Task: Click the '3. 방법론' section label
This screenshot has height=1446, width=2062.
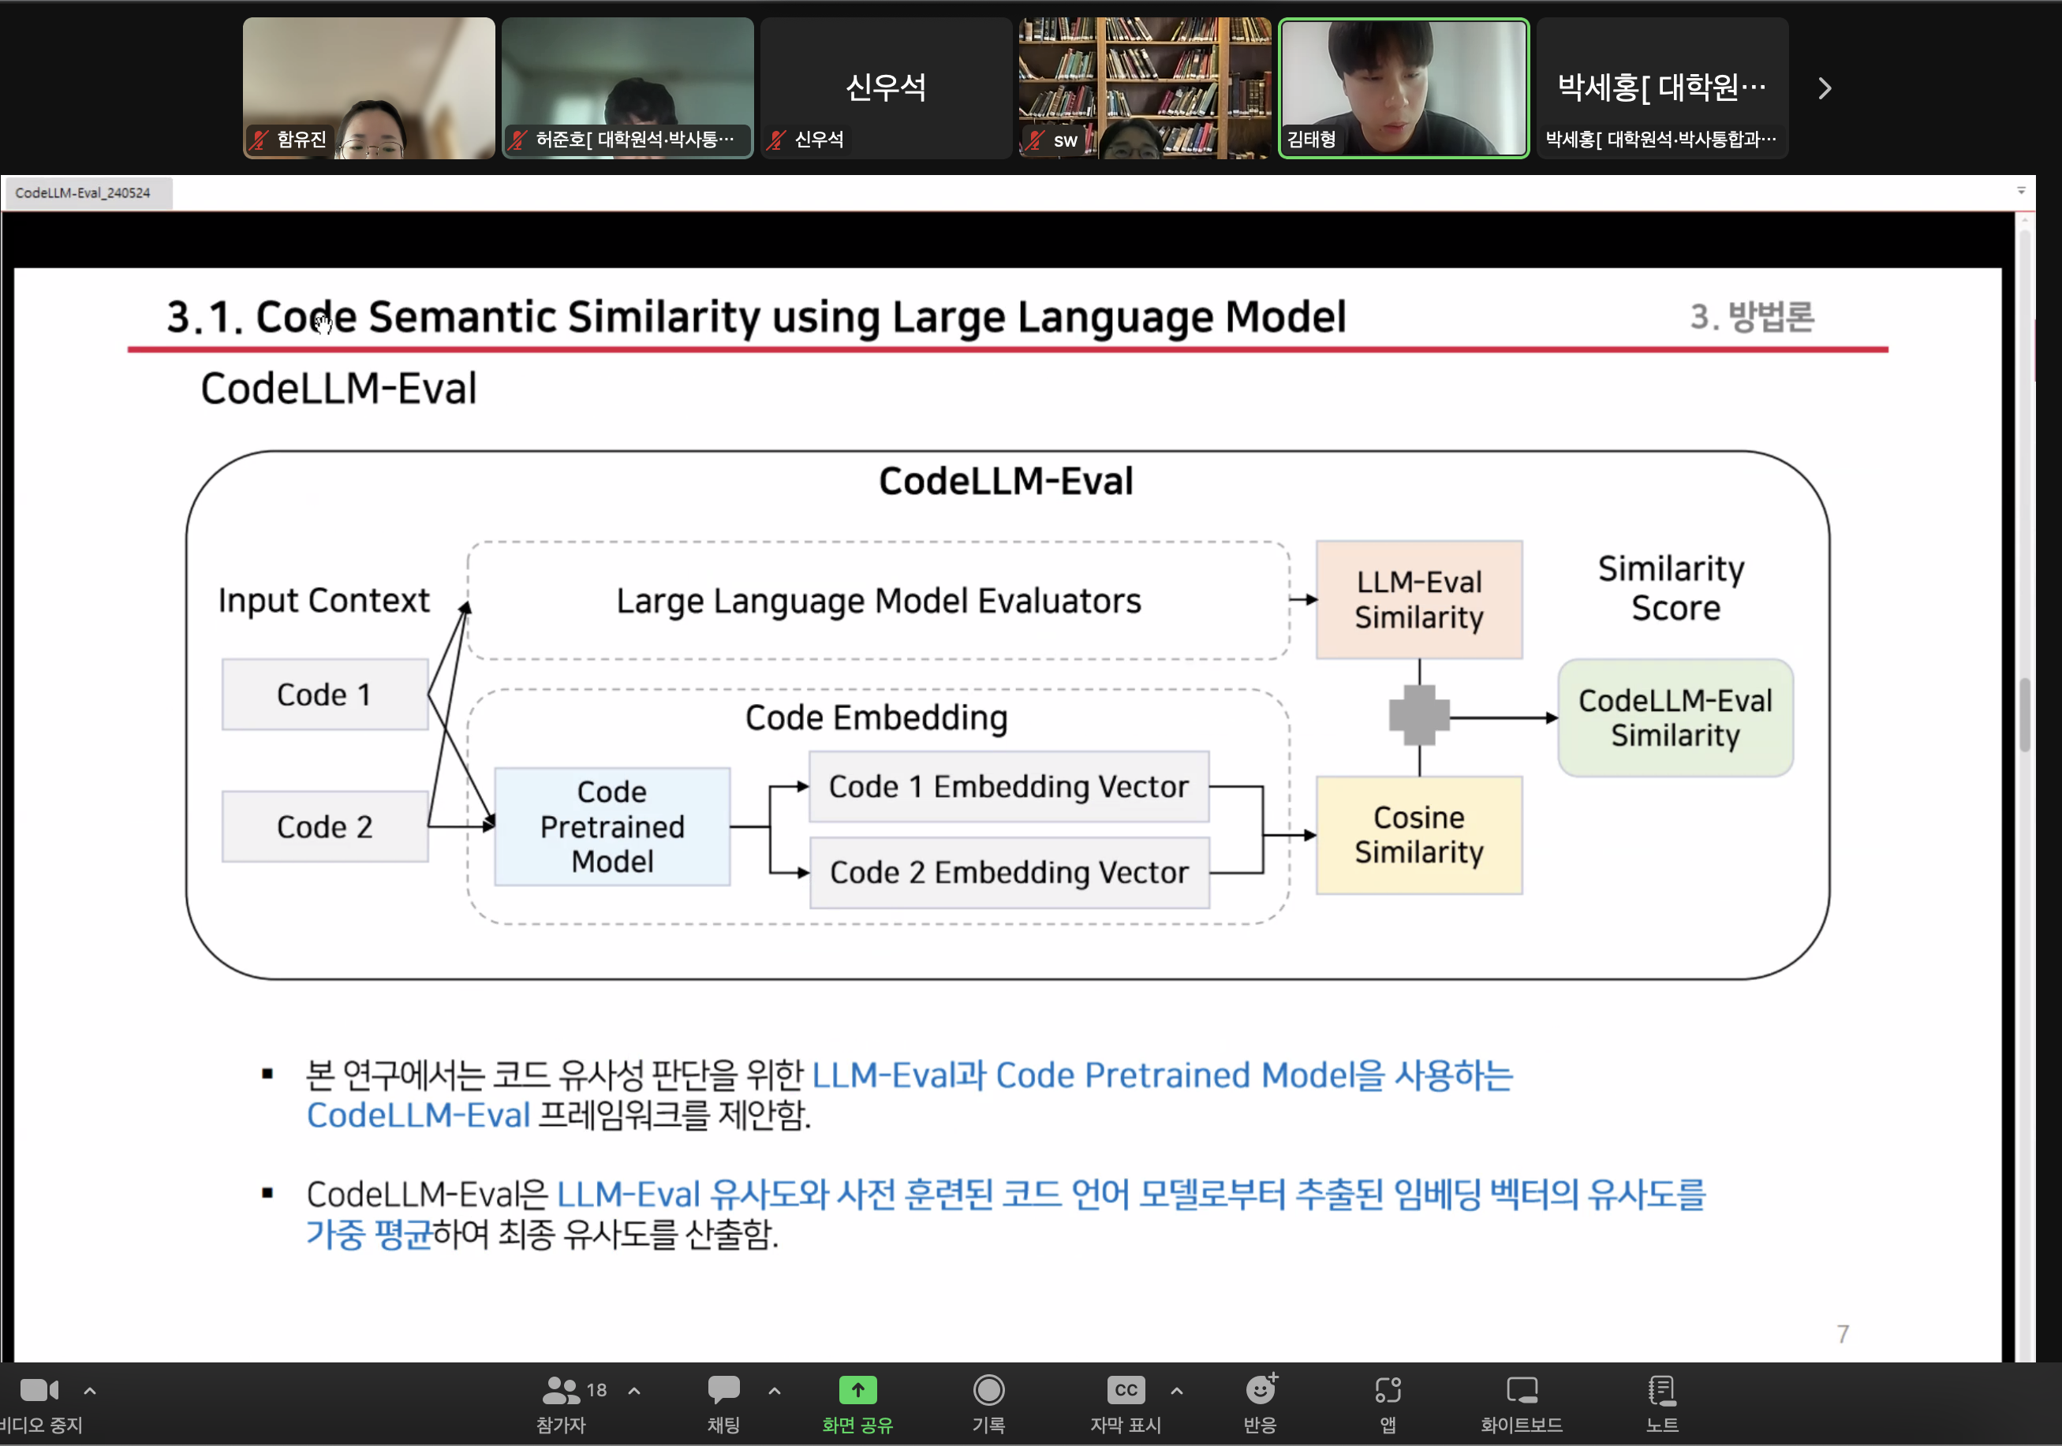Action: [1751, 316]
